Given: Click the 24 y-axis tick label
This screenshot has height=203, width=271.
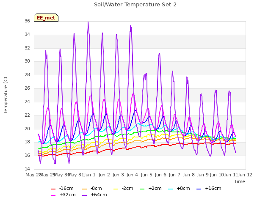Looking at the screenshot, I should click(27, 101).
